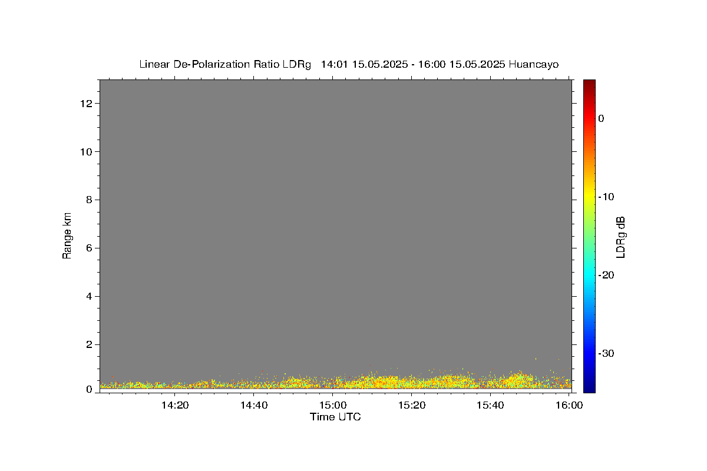
Task: Click the 'LDRg dB' colorbar label
Action: [x=620, y=237]
